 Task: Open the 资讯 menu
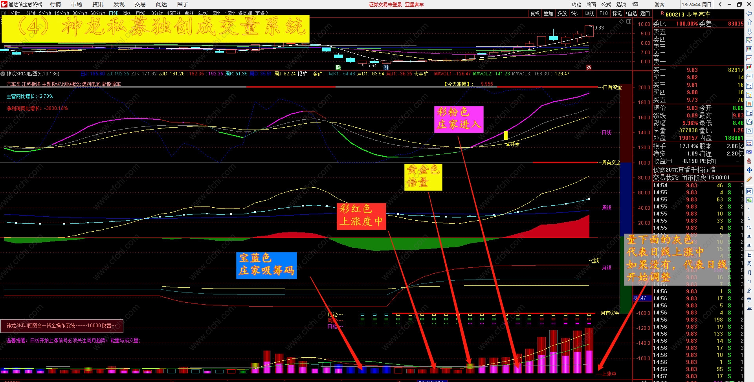click(98, 4)
